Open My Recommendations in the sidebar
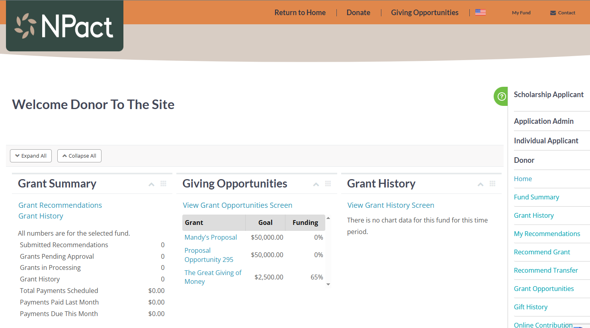This screenshot has width=590, height=328. pyautogui.click(x=547, y=234)
